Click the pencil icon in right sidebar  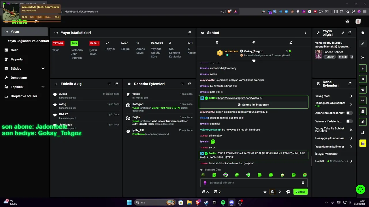pos(363,44)
